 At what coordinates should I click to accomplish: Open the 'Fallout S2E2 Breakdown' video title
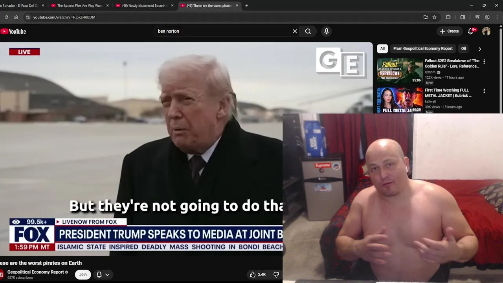coord(452,63)
